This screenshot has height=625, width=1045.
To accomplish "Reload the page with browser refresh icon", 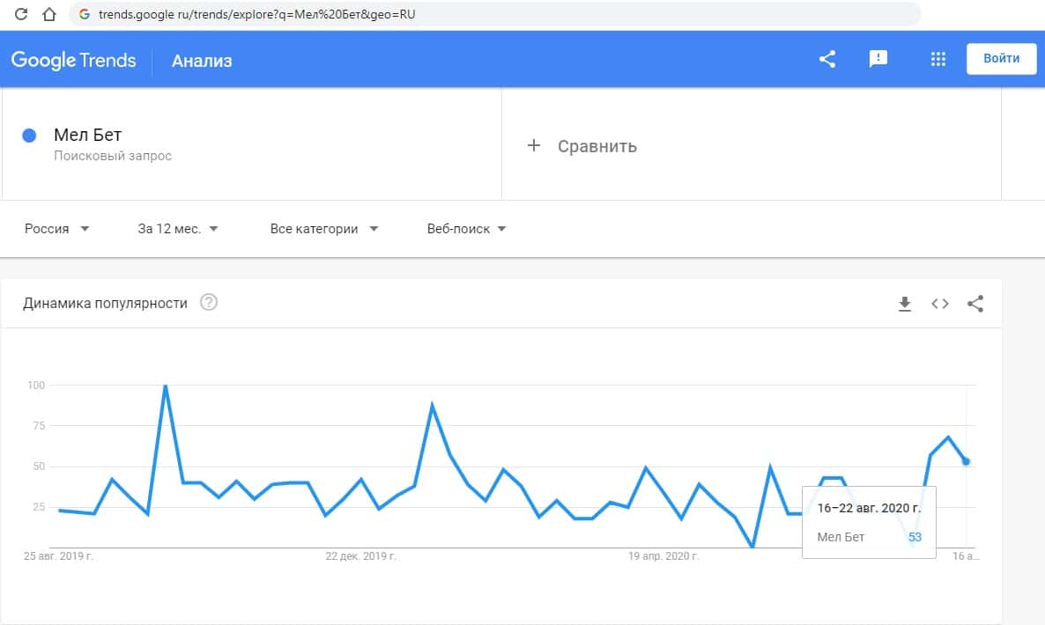I will [x=22, y=14].
